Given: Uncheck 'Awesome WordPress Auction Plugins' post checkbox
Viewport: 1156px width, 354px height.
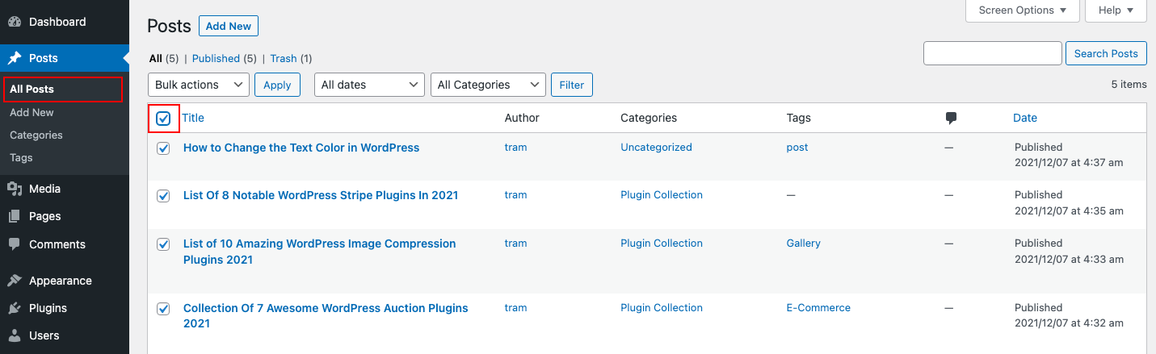Looking at the screenshot, I should [163, 309].
